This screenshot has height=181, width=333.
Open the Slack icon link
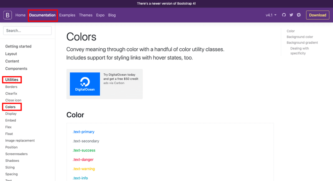click(x=298, y=15)
